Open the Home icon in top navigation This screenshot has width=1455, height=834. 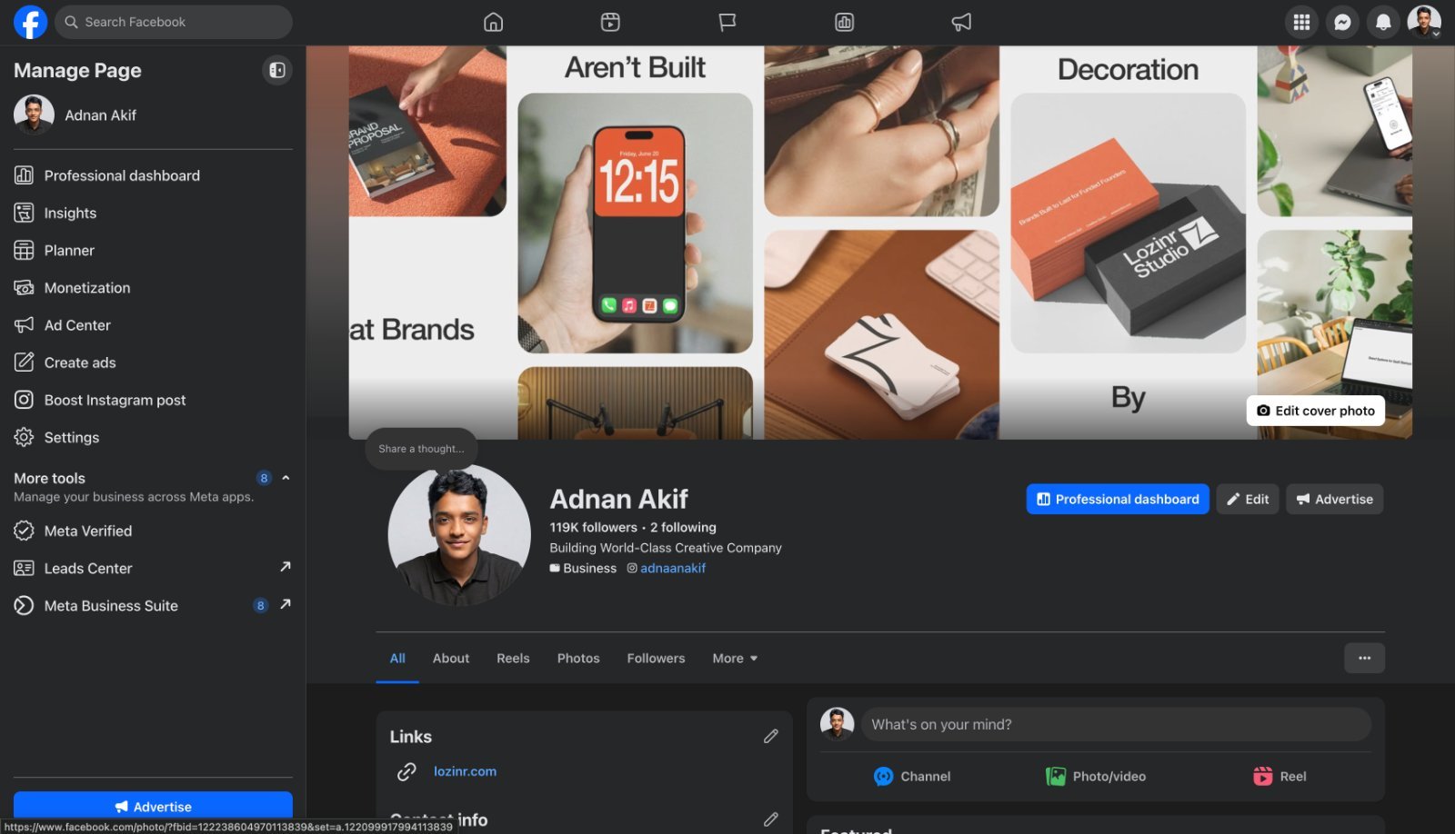click(x=493, y=22)
